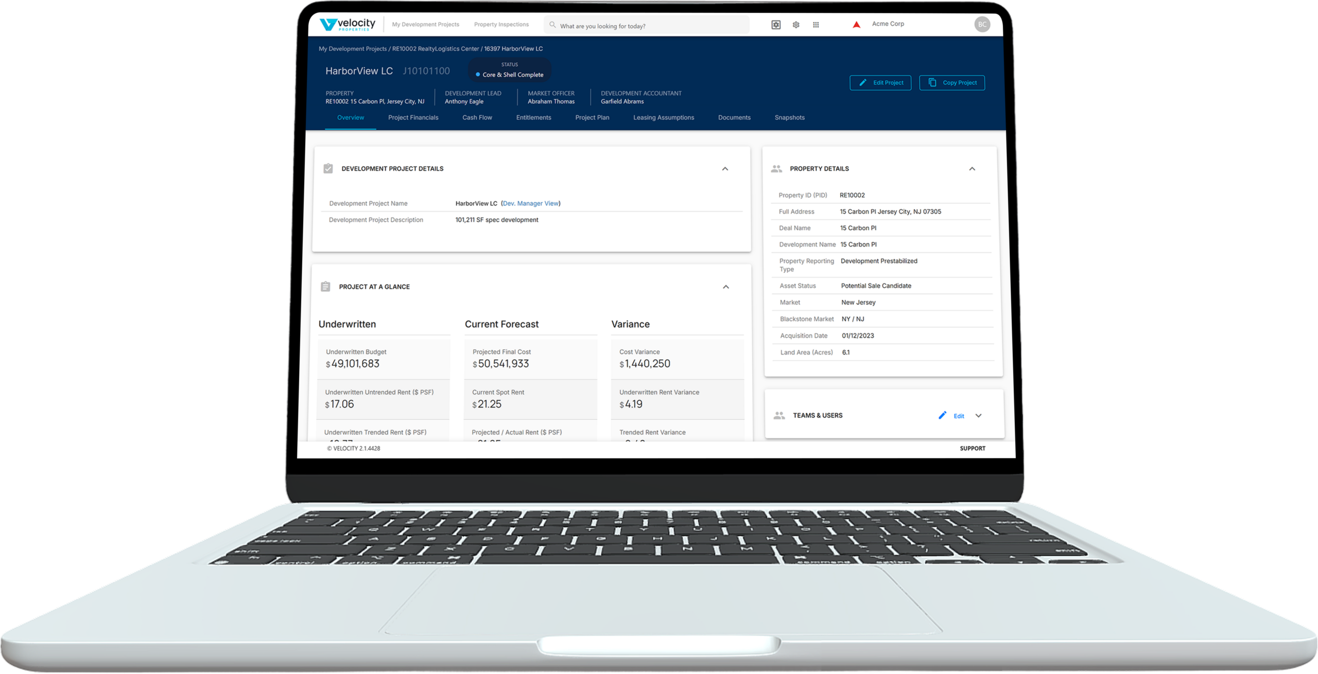
Task: Open the Project Plan tab
Action: click(592, 118)
